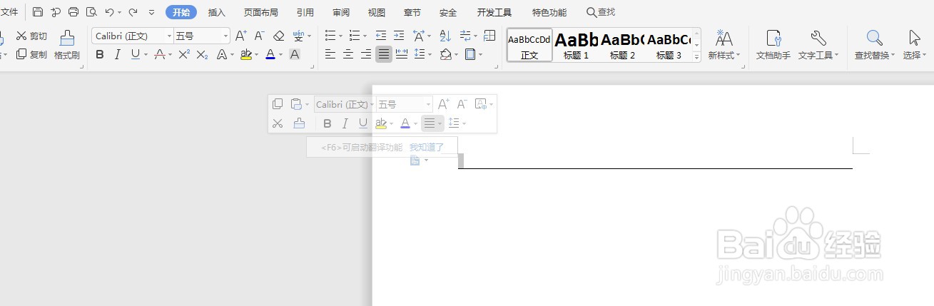Switch to the 页面布局 Page Layout tab
The height and width of the screenshot is (306, 934).
261,12
